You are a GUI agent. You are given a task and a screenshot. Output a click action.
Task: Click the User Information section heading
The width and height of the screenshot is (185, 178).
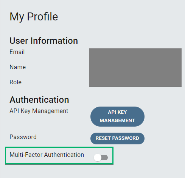44,41
